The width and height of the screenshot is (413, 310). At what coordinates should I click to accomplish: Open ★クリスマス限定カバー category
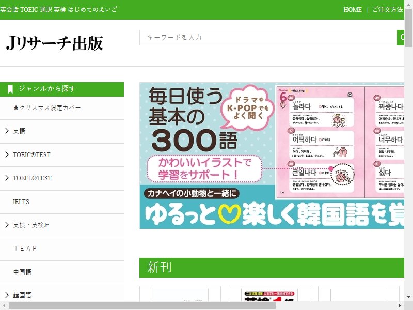pos(47,108)
